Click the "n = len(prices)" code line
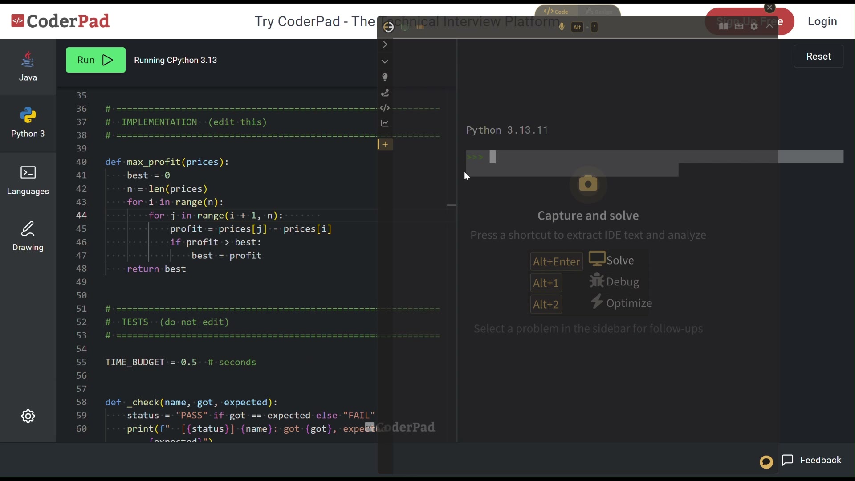Viewport: 855px width, 481px height. point(167,189)
